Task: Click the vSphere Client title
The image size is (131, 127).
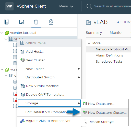Action: (31, 6)
